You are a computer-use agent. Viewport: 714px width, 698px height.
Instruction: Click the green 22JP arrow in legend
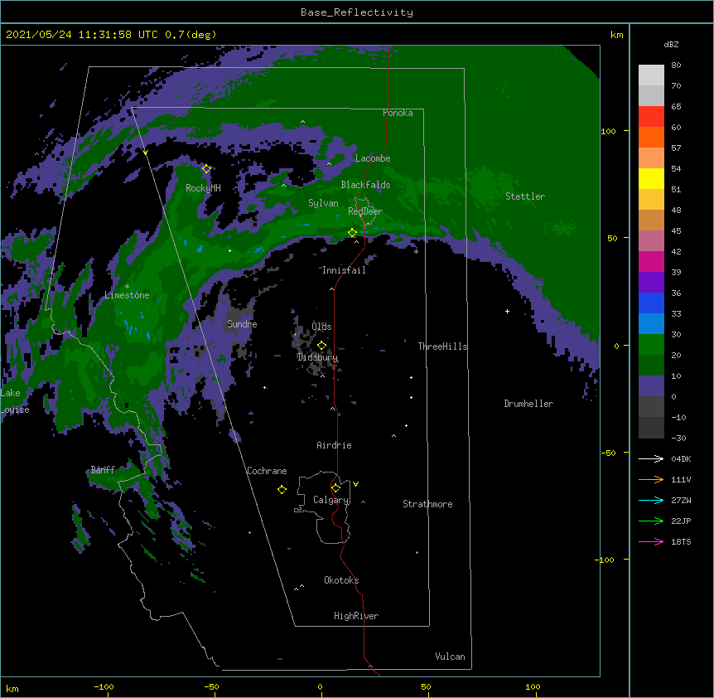pos(651,521)
